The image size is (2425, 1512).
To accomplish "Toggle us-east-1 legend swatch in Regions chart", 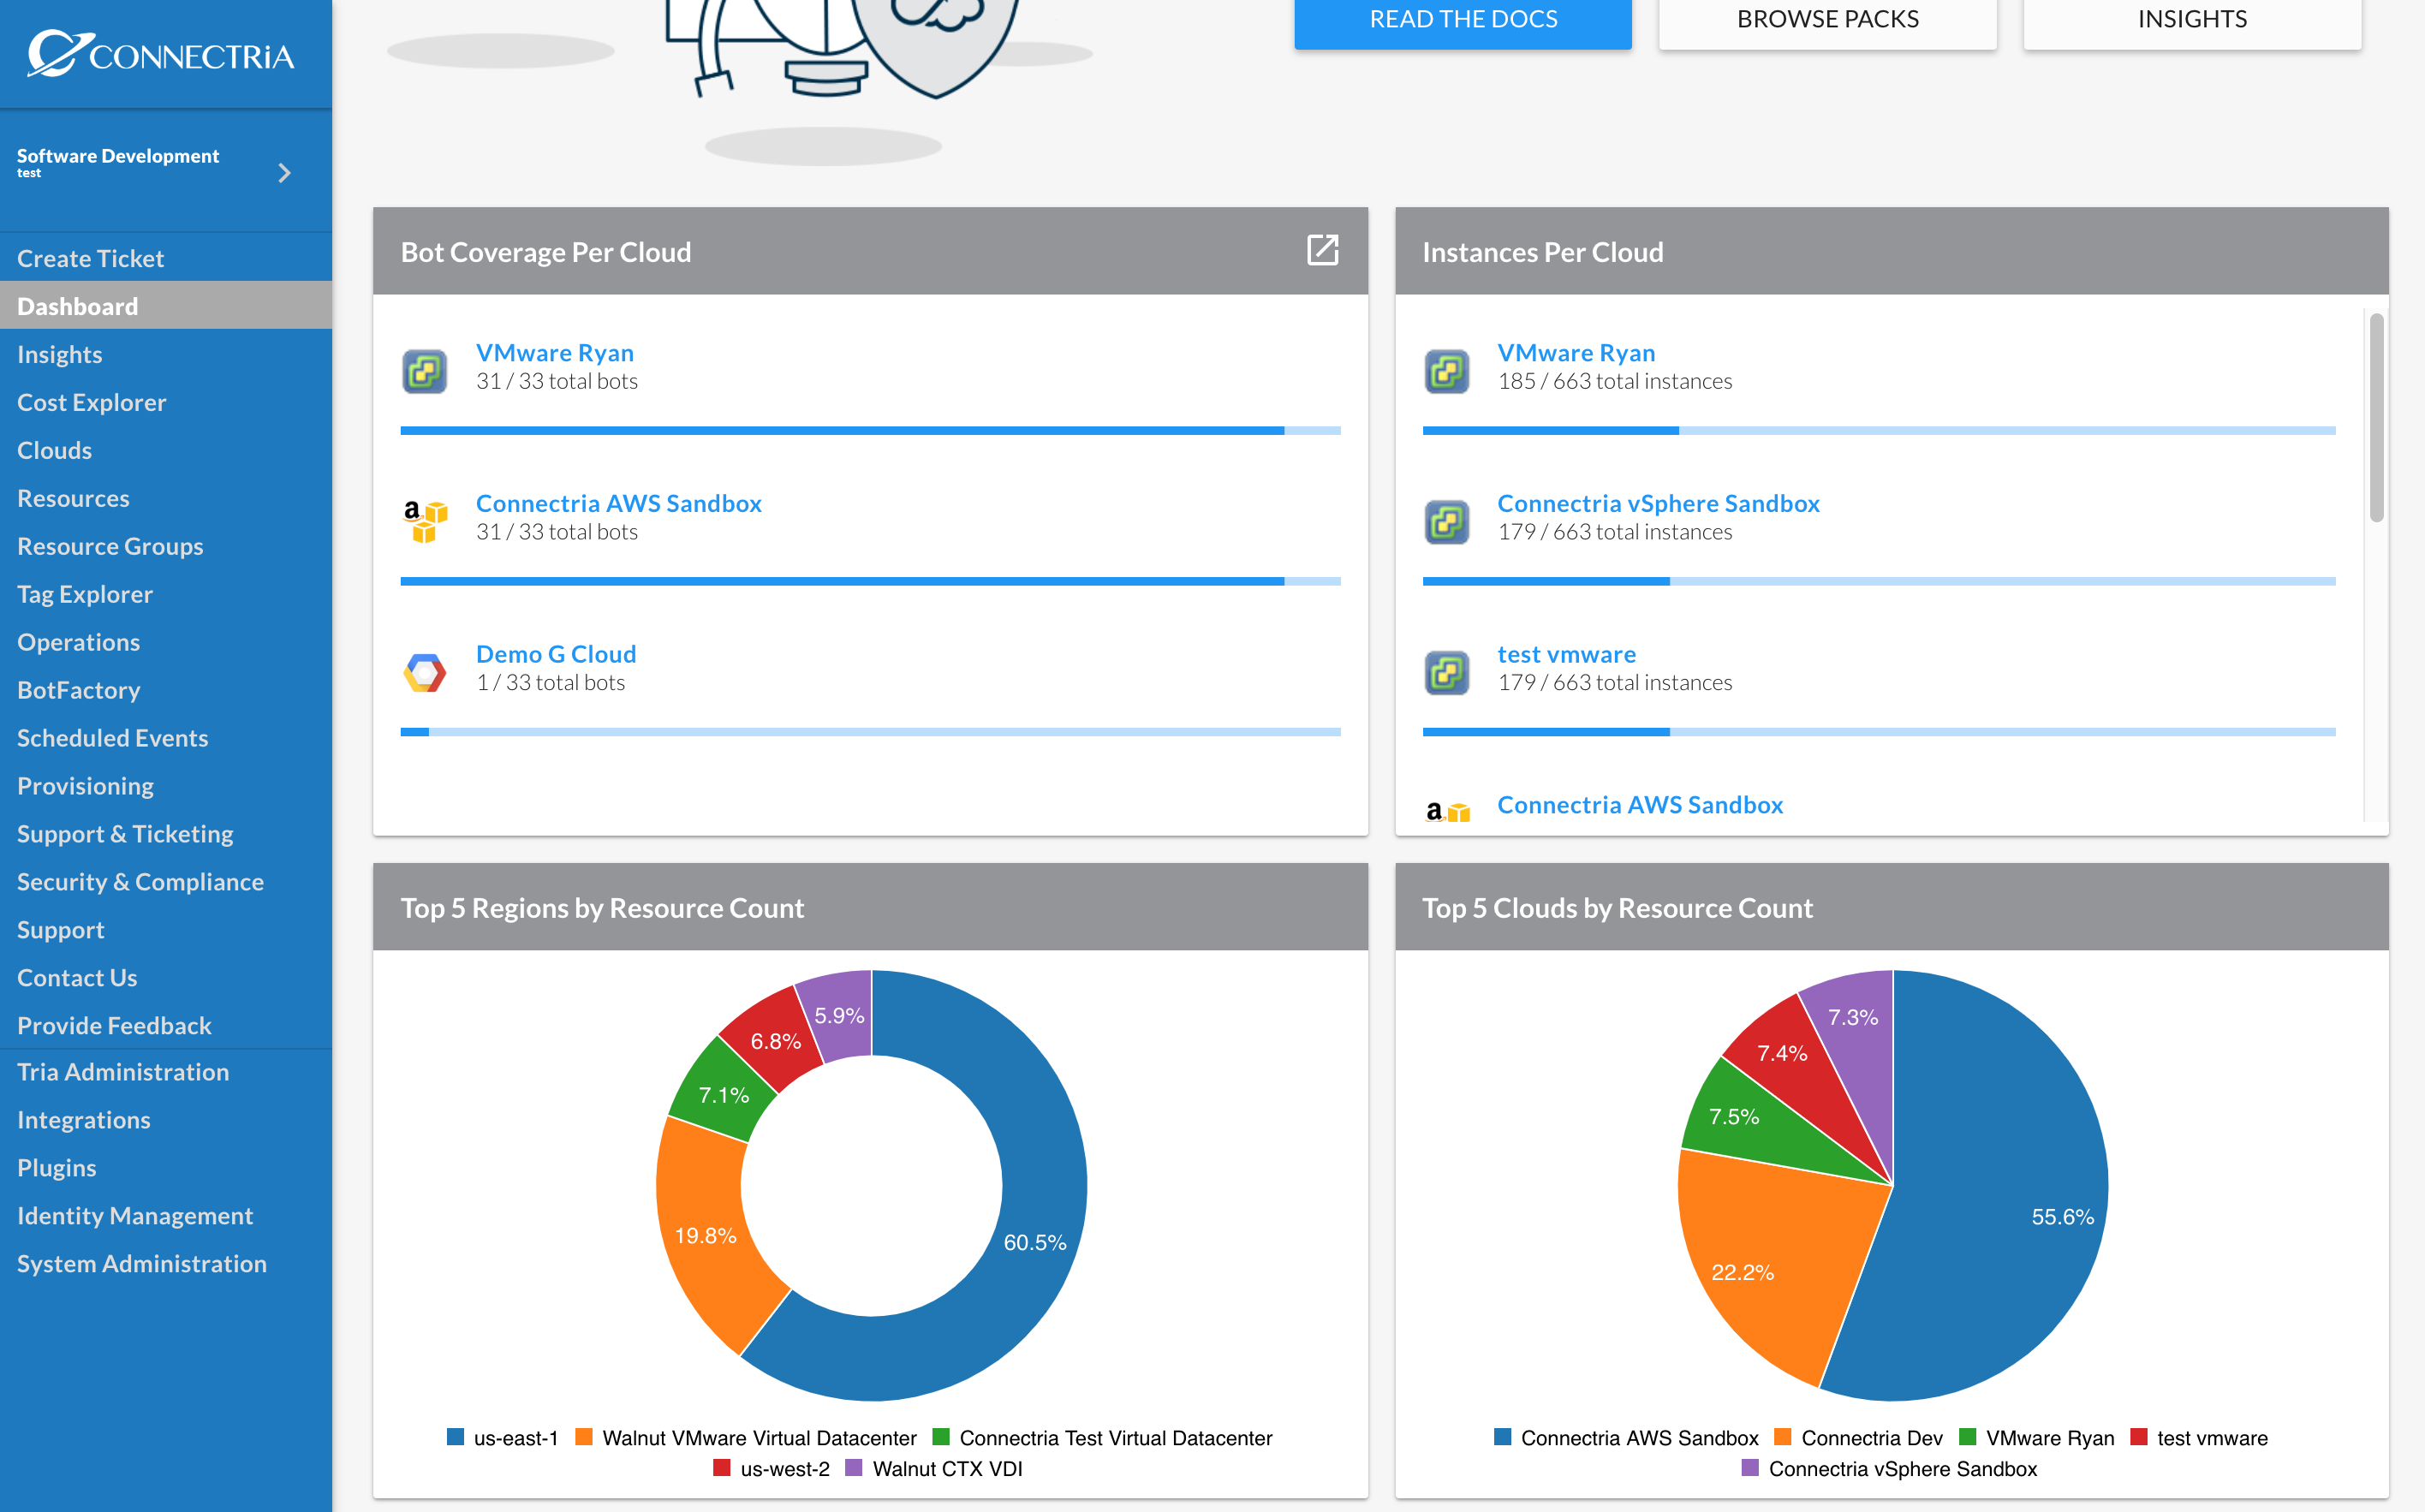I will pyautogui.click(x=455, y=1437).
